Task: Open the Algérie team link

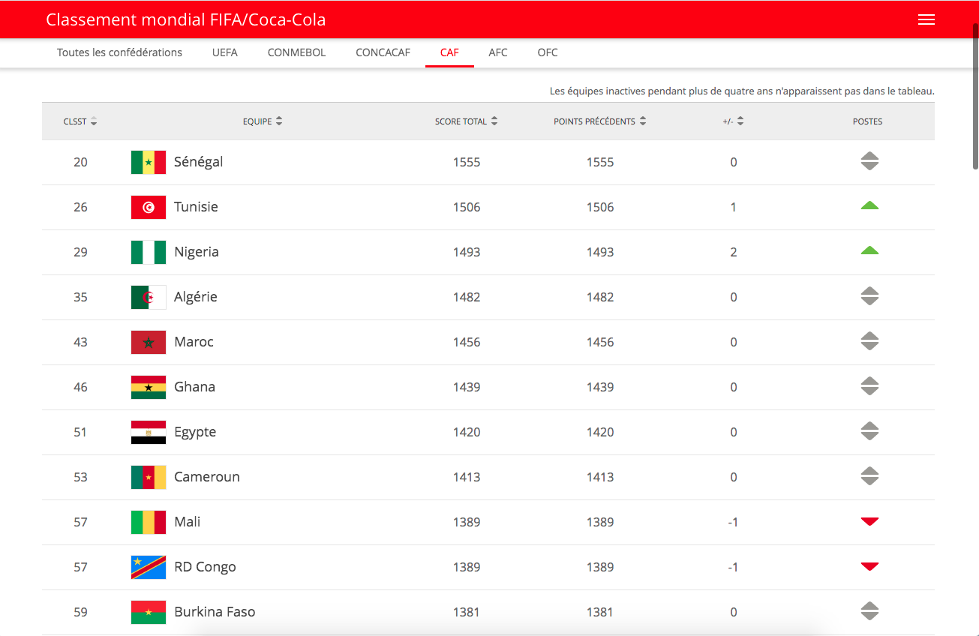Action: tap(196, 297)
